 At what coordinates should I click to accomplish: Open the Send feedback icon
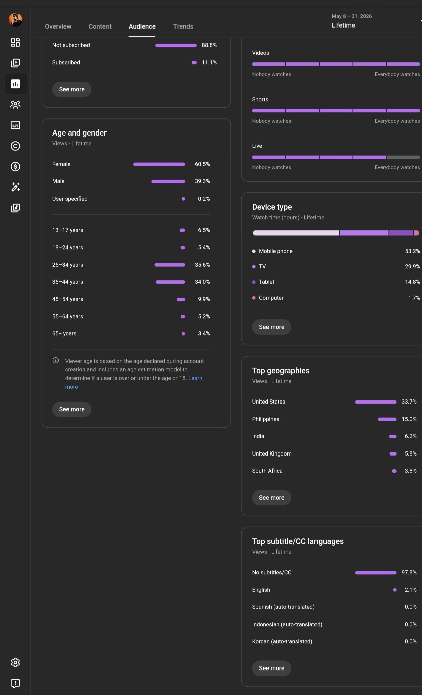pos(15,683)
